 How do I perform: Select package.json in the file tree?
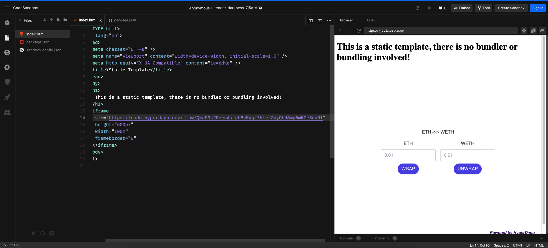[43, 42]
